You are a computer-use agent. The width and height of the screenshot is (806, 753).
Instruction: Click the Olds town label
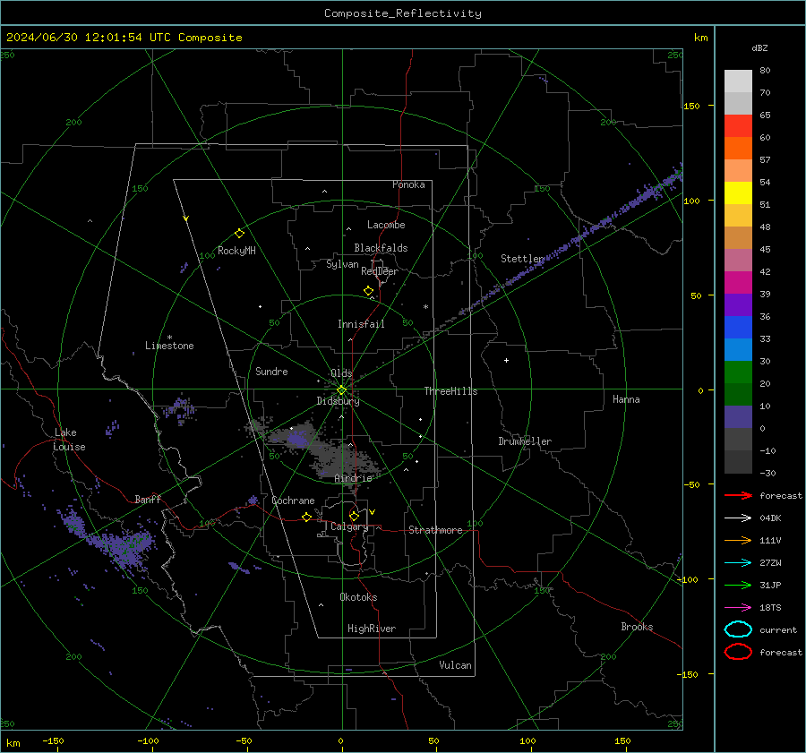coord(341,373)
